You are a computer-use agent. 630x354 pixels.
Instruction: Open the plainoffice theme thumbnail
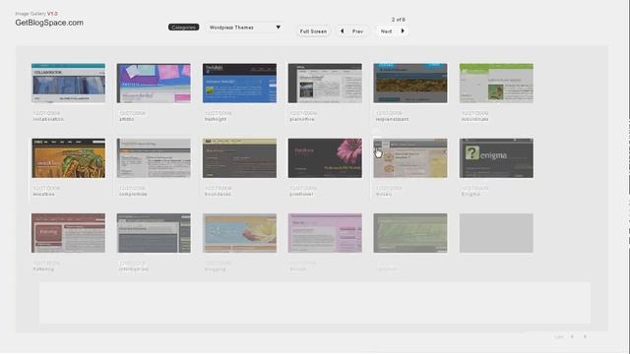click(x=325, y=83)
